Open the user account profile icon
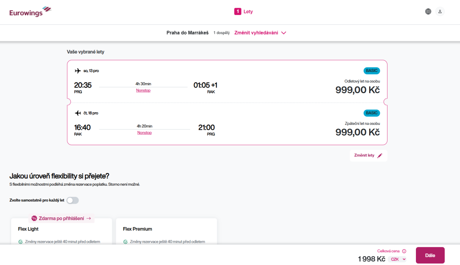This screenshot has height=265, width=460. 440,11
